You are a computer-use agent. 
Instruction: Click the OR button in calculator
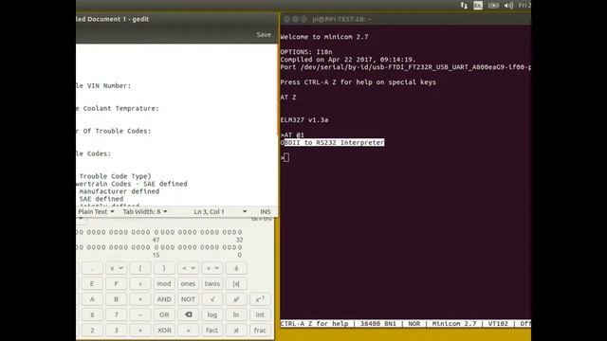pyautogui.click(x=164, y=314)
